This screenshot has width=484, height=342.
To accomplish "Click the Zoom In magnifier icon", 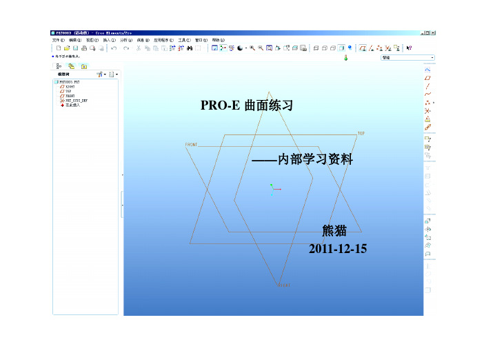I will (252, 48).
